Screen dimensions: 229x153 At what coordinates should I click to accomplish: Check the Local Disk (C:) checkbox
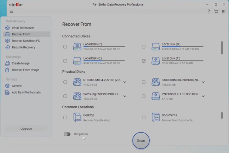[65, 47]
